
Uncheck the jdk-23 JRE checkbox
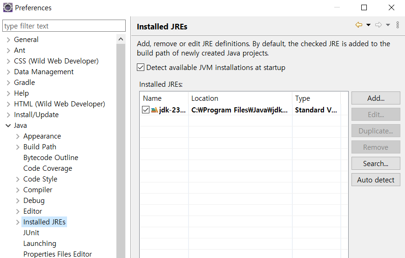tap(146, 110)
